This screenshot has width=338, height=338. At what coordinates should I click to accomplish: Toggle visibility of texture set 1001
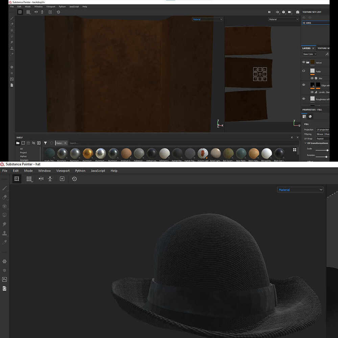click(x=304, y=23)
